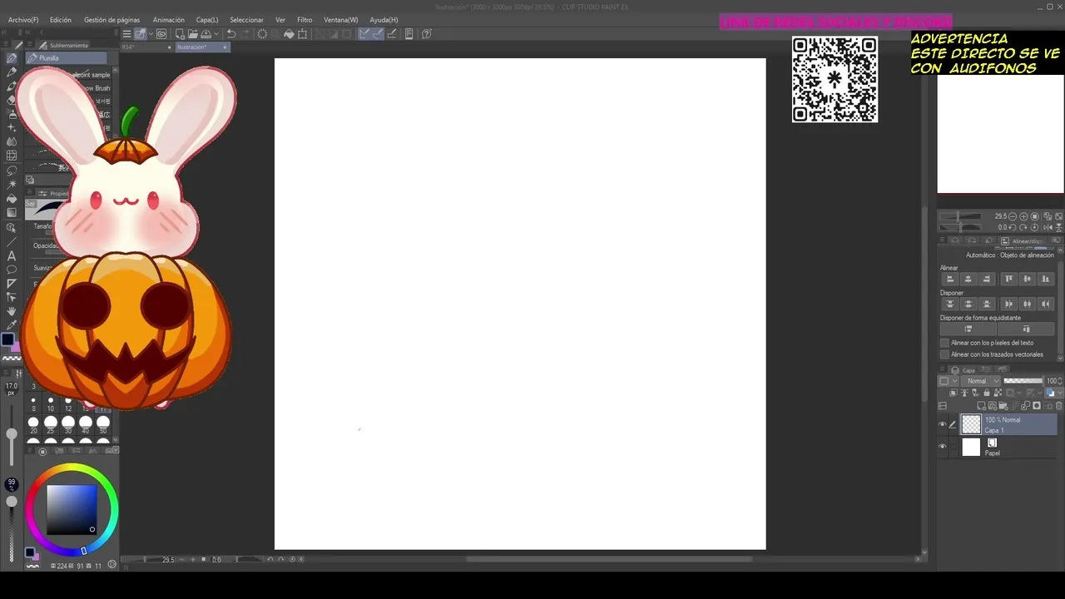The height and width of the screenshot is (599, 1065).
Task: Toggle snap to ruler command bar icon
Action: (363, 34)
